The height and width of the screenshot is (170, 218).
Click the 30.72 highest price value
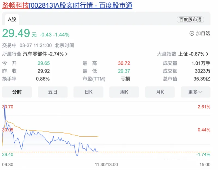pos(124,63)
